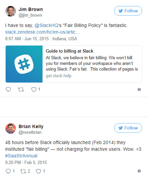Image resolution: width=148 pixels, height=178 pixels.
Task: Retweet Jim Brown's Slack billing tweet
Action: [x=21, y=89]
